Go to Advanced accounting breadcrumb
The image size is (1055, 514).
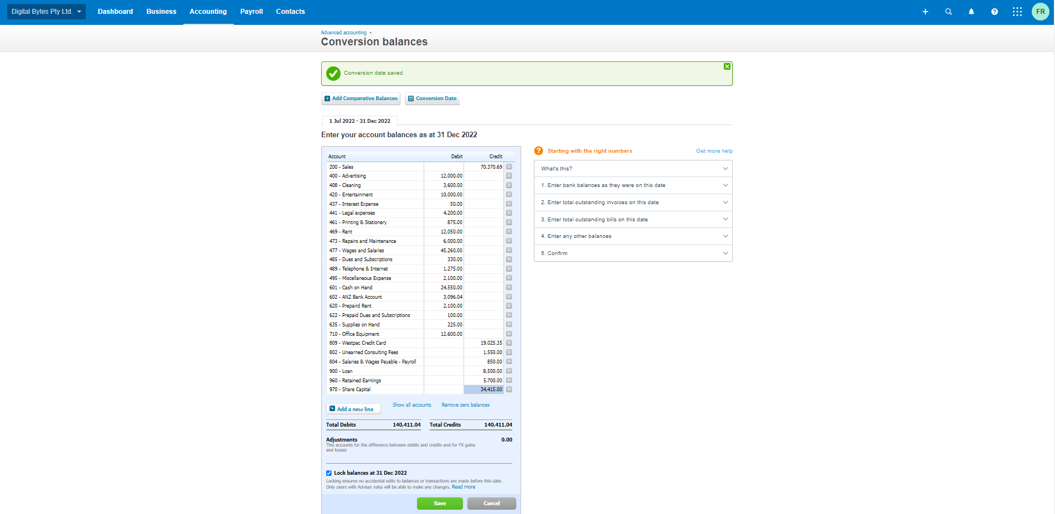[343, 33]
